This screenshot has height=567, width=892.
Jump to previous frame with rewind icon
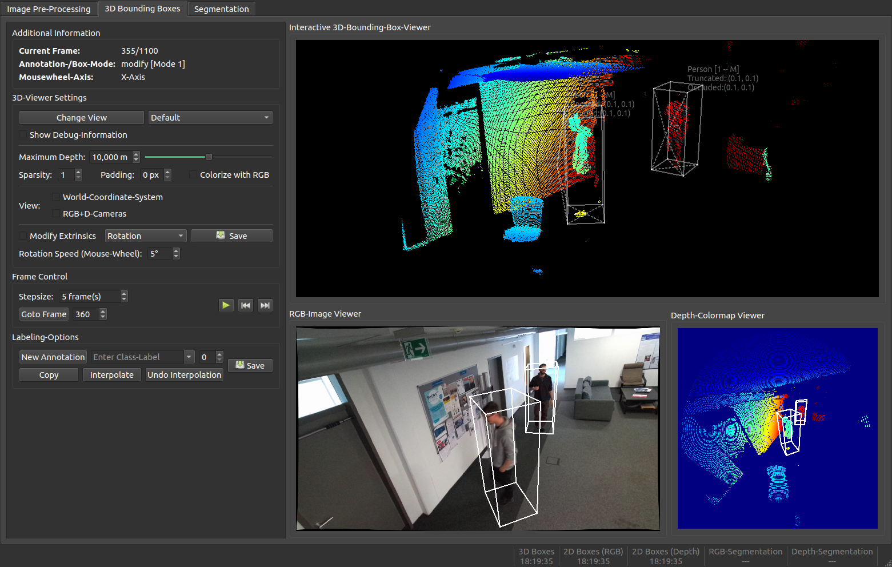pos(246,305)
